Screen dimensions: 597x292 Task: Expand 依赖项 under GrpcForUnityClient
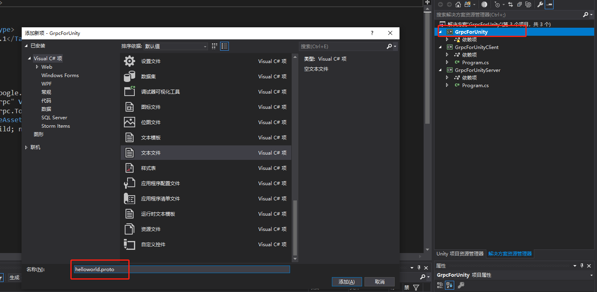[447, 55]
